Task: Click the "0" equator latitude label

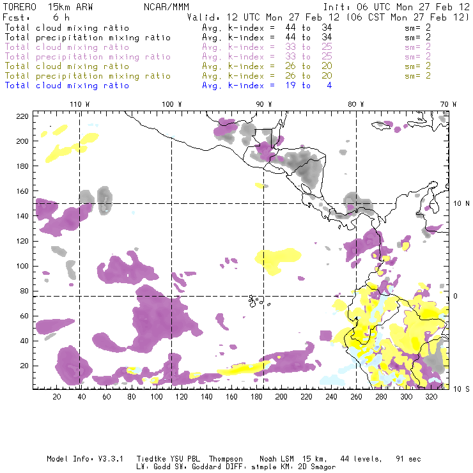Action: pyautogui.click(x=455, y=296)
